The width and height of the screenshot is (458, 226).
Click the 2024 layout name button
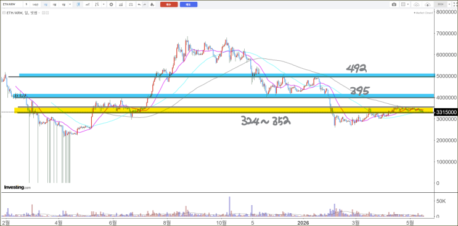441,4
